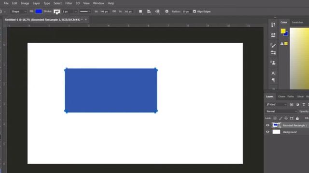Click the shape height field

pyautogui.click(x=128, y=12)
